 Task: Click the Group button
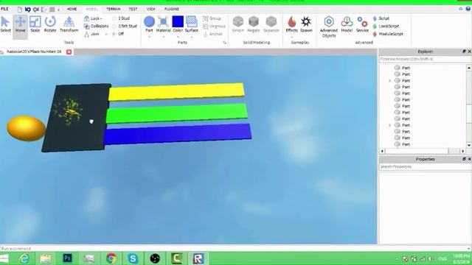[x=212, y=18]
